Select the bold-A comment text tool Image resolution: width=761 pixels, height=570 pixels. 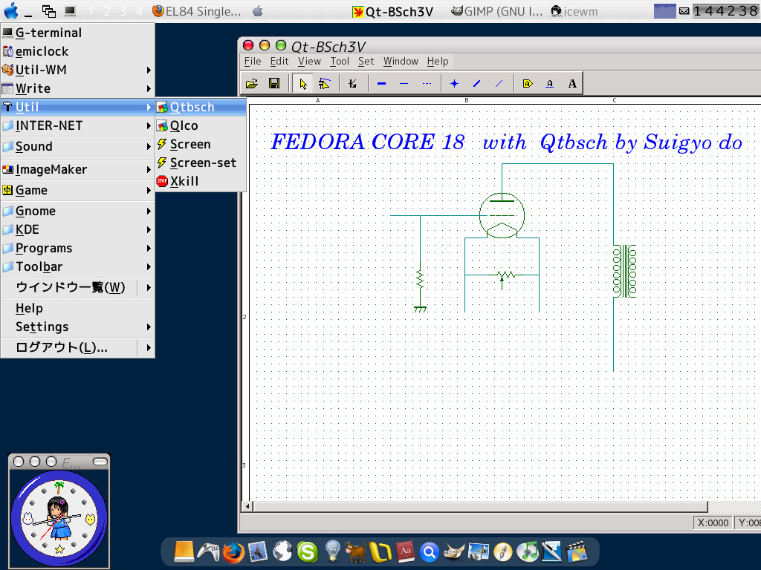(572, 83)
